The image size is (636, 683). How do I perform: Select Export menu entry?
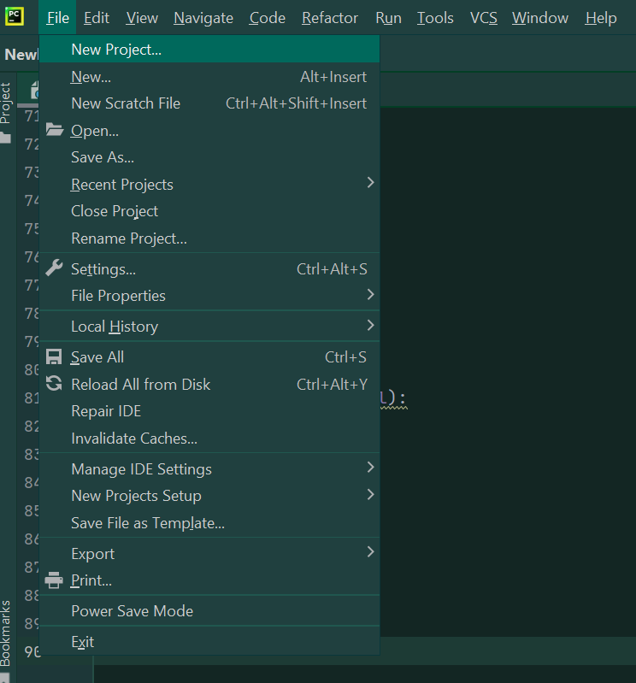pyautogui.click(x=209, y=554)
